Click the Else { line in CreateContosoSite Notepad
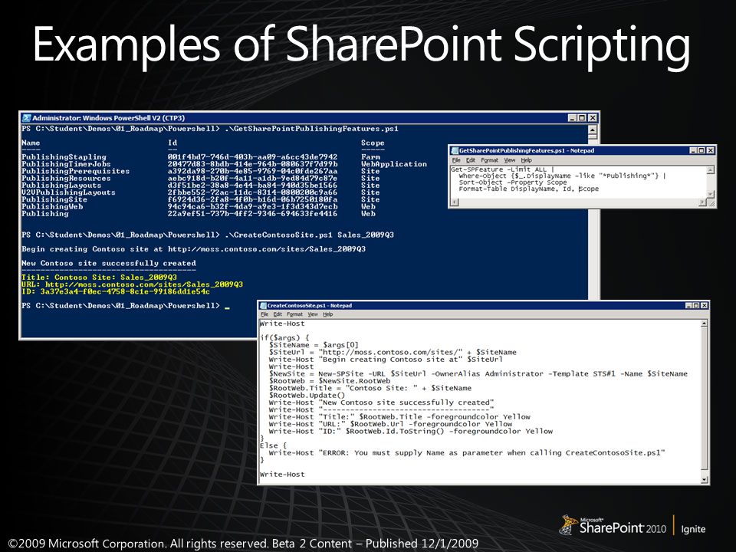Viewport: 736px width, 552px height. pos(273,445)
